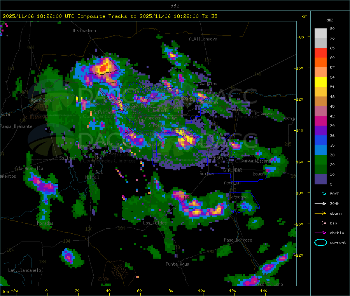350x296 pixels.
Task: Click the -160 tick on the vertical axis
Action: coord(299,162)
